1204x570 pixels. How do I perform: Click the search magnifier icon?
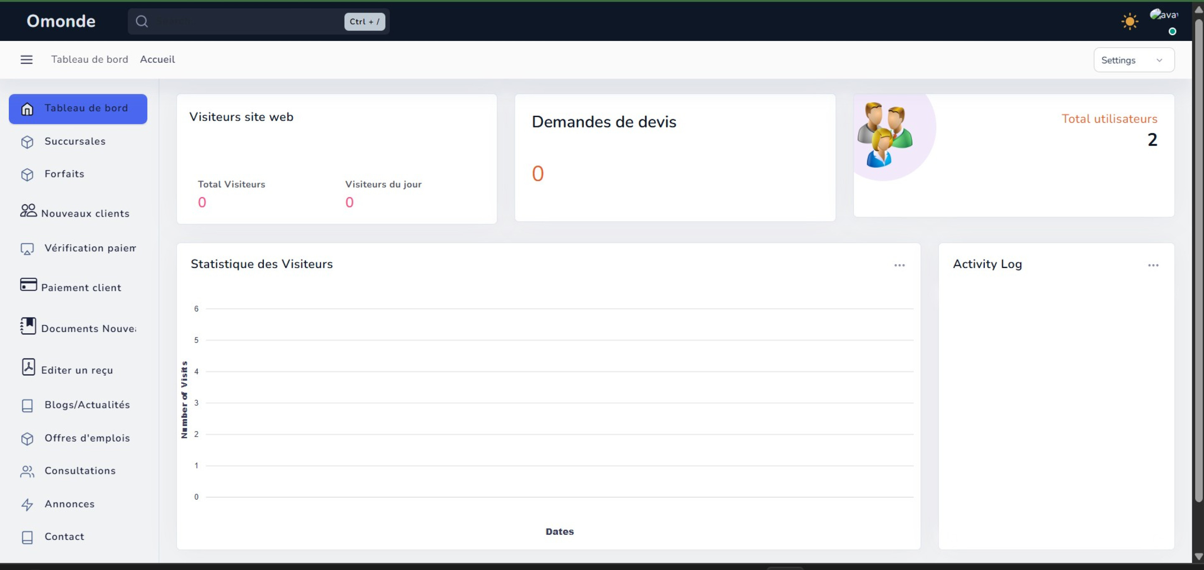click(x=142, y=21)
